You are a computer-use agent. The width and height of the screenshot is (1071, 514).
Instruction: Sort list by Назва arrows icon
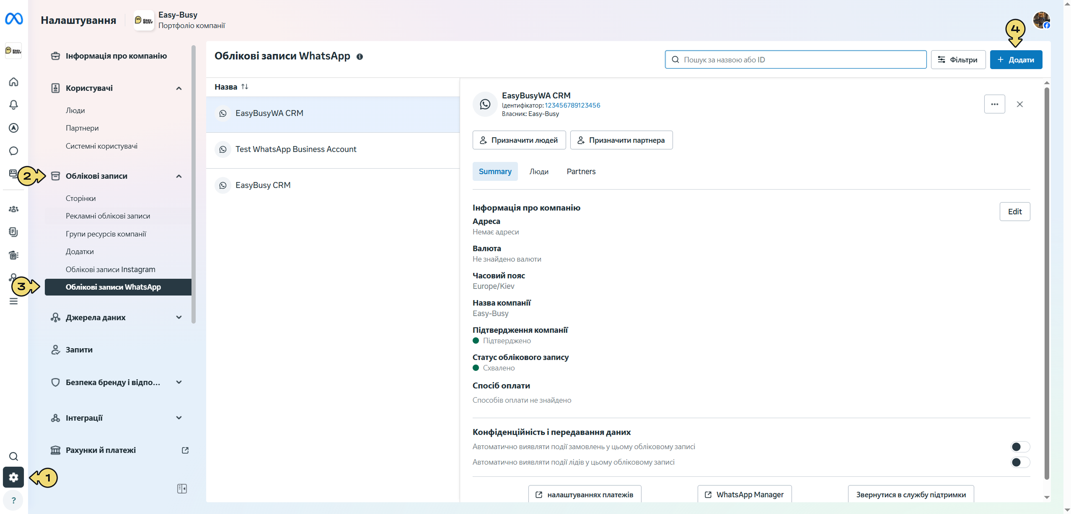point(245,87)
